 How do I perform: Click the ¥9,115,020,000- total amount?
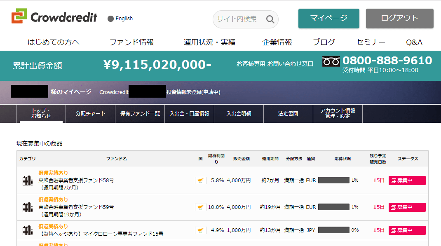click(x=157, y=65)
